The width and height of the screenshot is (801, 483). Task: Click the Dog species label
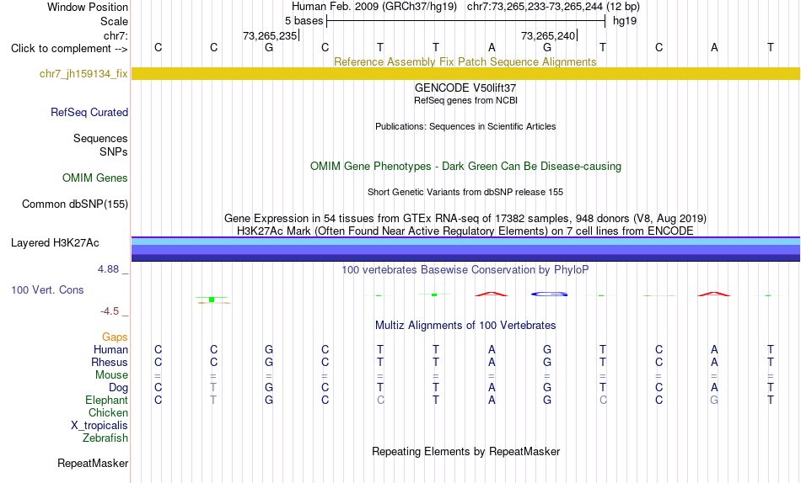(118, 388)
